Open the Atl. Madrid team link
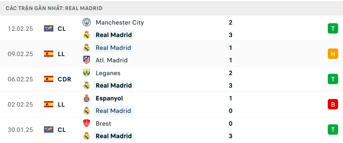Image resolution: width=343 pixels, height=143 pixels. pos(112,60)
